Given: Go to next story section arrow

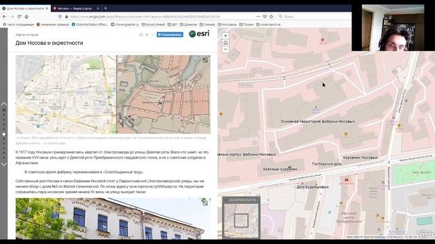Looking at the screenshot, I should pos(4,164).
